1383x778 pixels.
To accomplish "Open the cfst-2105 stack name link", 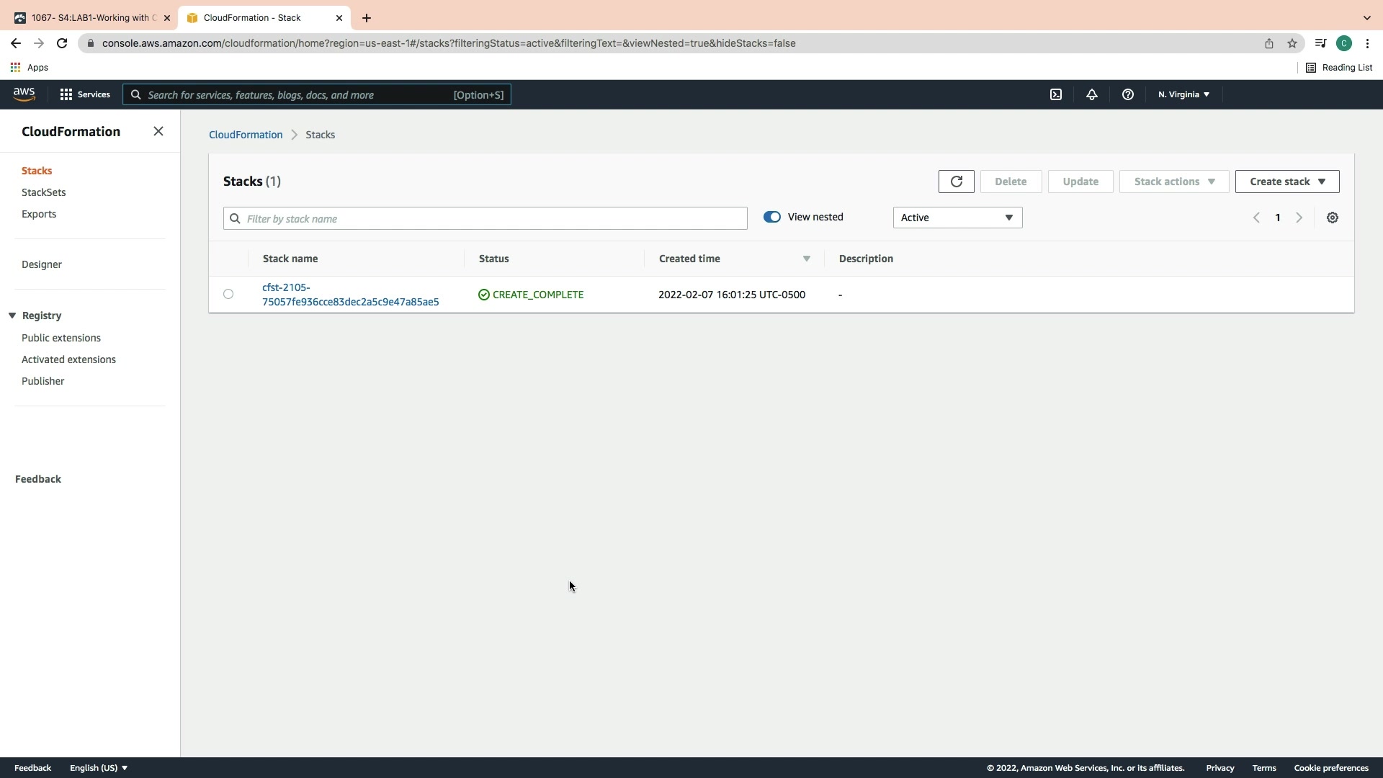I will pos(350,295).
